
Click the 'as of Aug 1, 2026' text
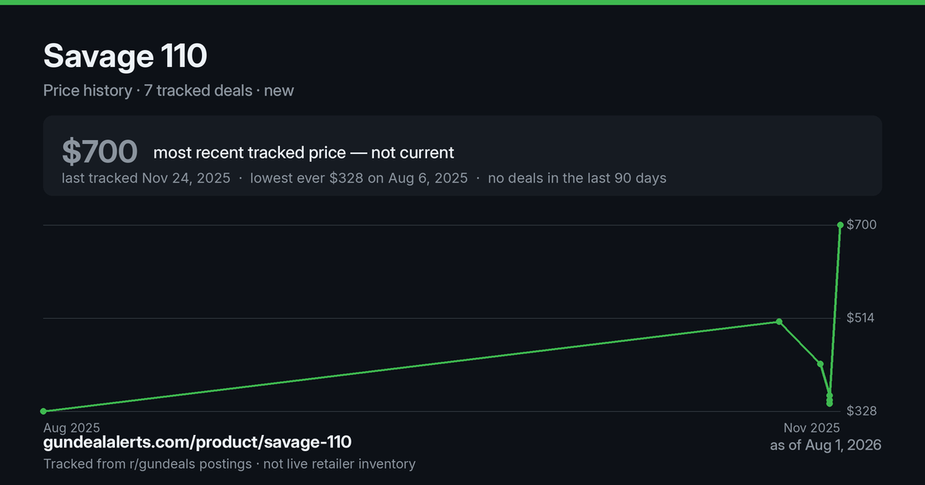(x=826, y=445)
